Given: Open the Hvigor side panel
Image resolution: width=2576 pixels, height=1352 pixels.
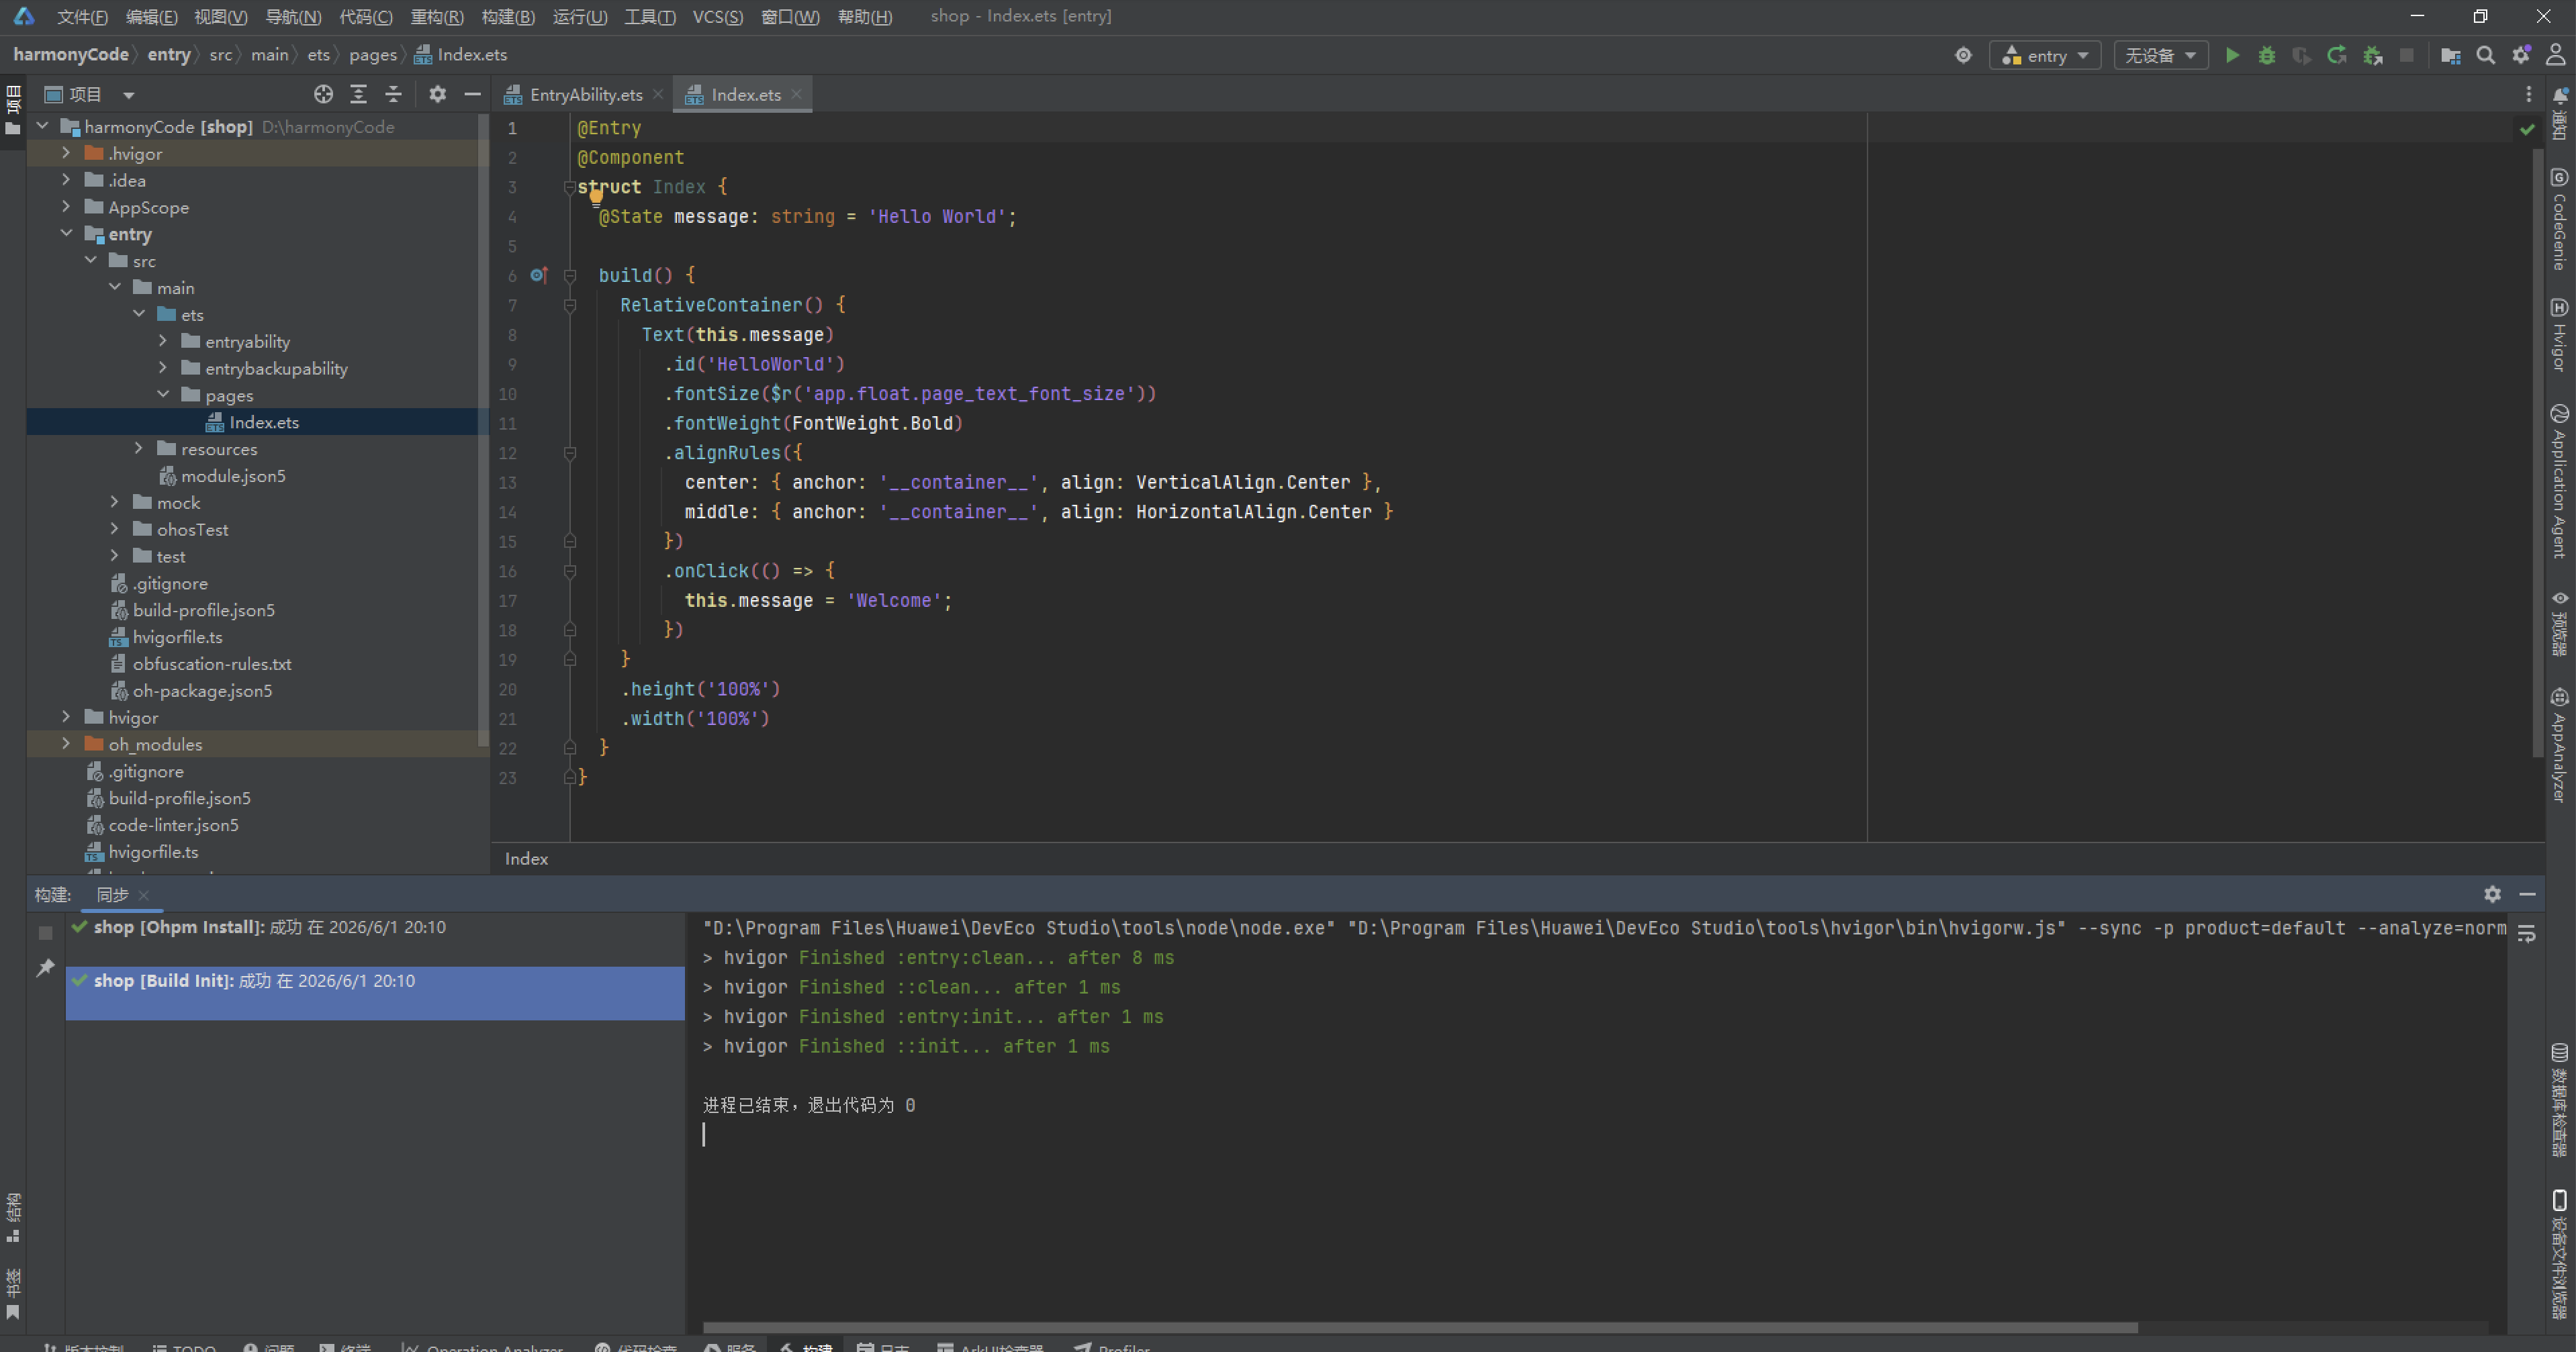Looking at the screenshot, I should pos(2559,334).
